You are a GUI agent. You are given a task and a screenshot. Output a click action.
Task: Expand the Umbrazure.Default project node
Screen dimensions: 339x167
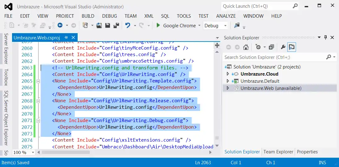228,81
